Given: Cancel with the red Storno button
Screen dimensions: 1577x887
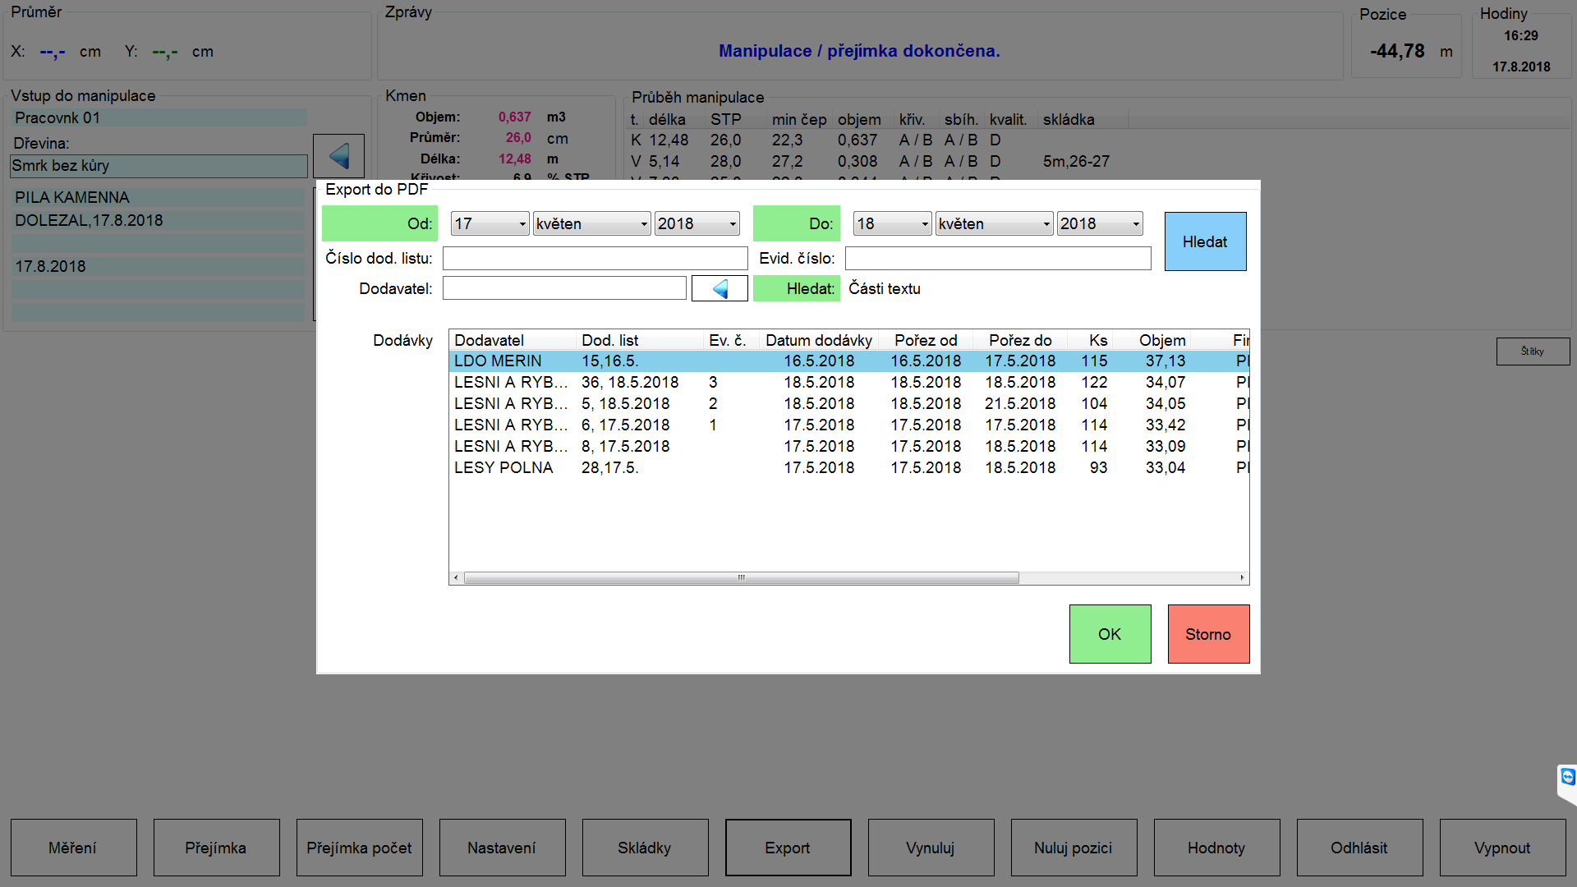Looking at the screenshot, I should 1208,634.
